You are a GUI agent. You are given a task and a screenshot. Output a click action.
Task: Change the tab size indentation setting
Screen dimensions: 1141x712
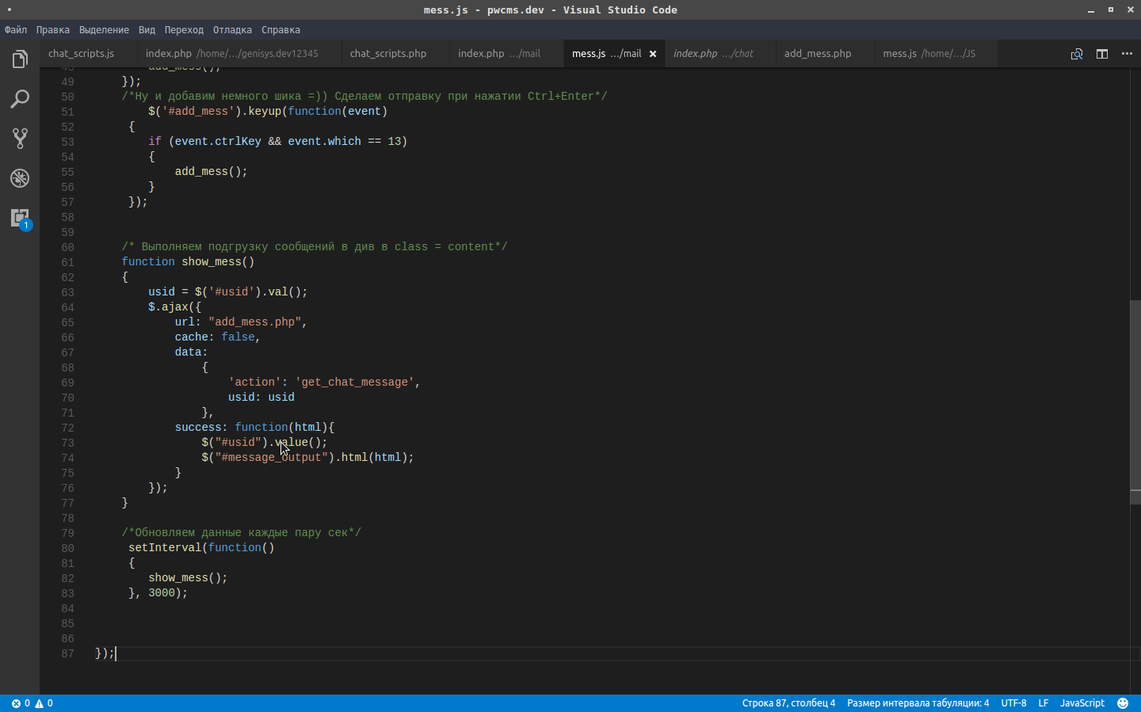918,703
